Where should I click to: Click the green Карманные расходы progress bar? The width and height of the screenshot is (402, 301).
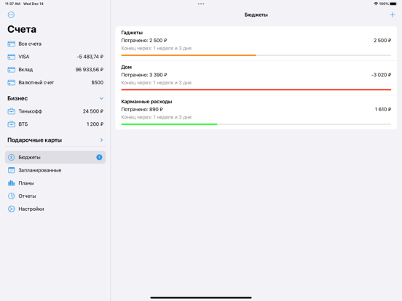pyautogui.click(x=169, y=124)
